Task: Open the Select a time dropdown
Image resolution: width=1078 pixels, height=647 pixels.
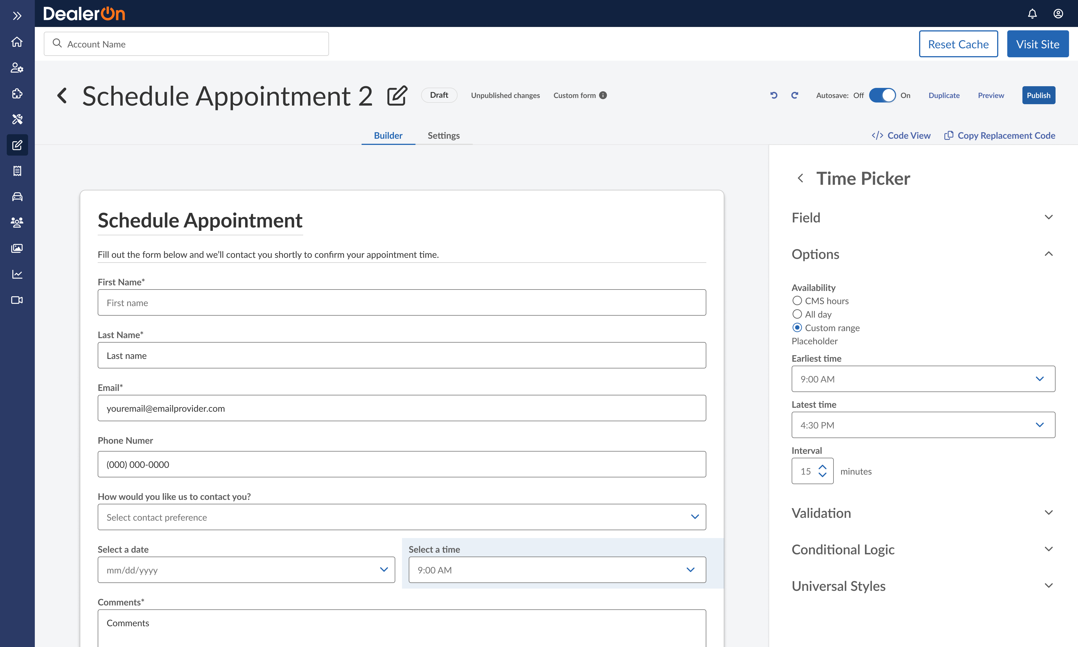Action: [x=557, y=570]
